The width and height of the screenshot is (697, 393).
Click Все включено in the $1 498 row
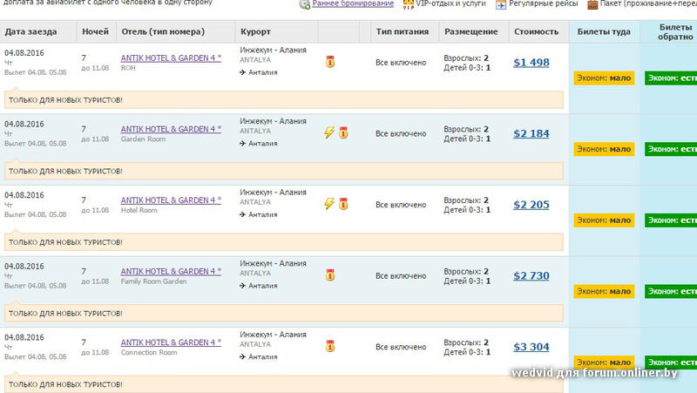pos(401,63)
